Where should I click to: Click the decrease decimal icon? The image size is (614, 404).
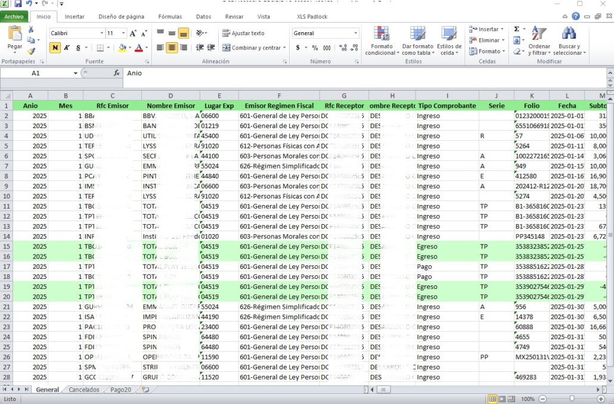pos(354,48)
